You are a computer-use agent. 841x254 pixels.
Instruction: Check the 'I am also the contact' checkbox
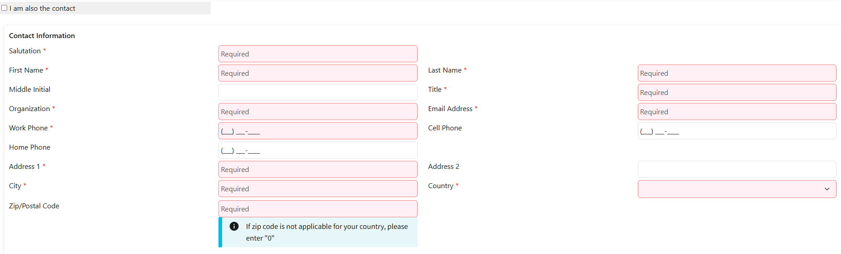[x=4, y=8]
